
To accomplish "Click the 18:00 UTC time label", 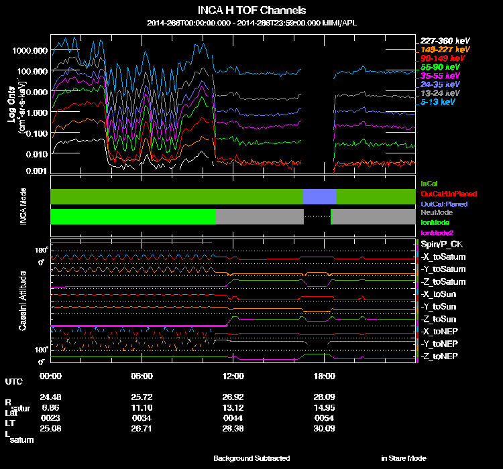I will (x=324, y=377).
